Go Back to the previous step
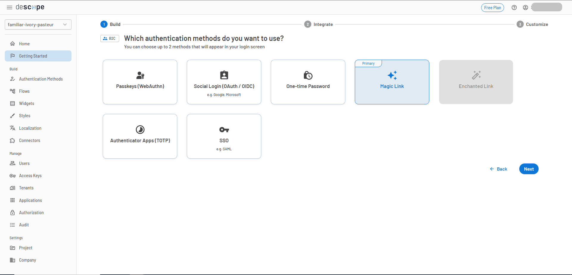Image resolution: width=572 pixels, height=275 pixels. (498, 169)
